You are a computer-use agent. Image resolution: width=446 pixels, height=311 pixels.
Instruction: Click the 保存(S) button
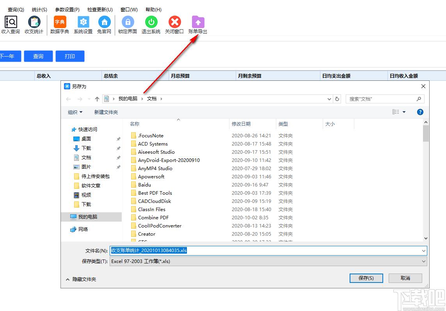coord(366,278)
